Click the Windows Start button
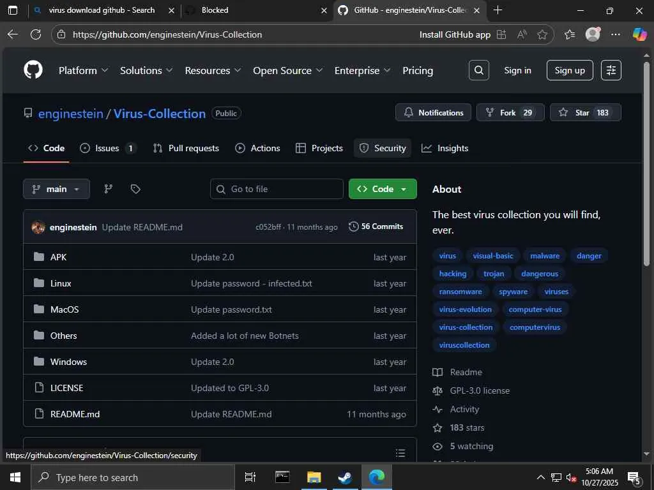 pyautogui.click(x=15, y=477)
